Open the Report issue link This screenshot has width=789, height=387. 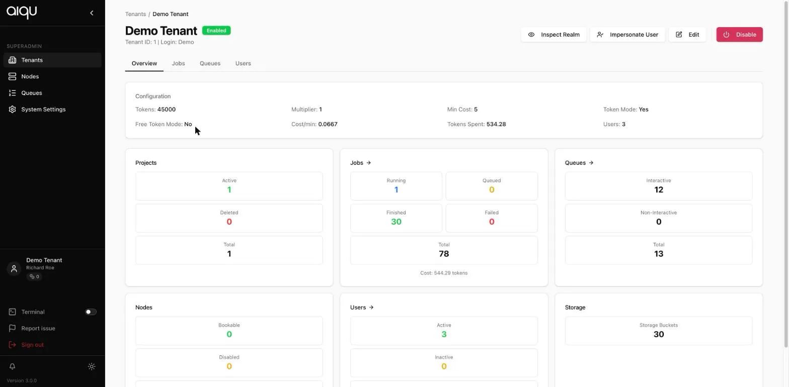point(38,329)
